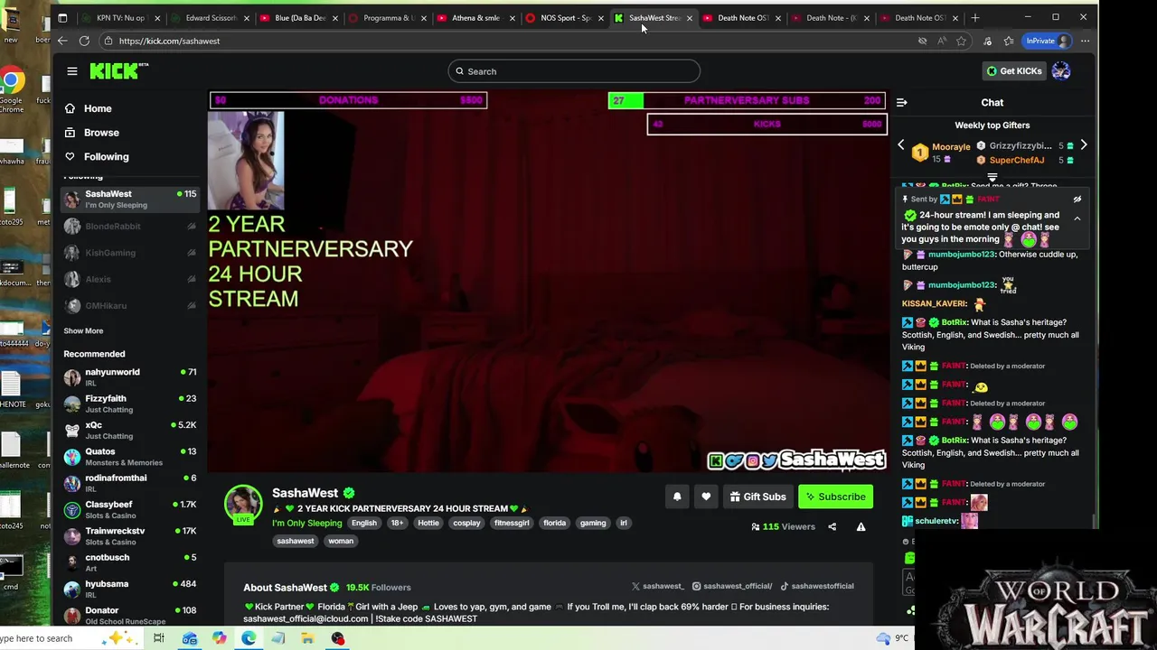Open the sashawest_official Instagram link

(x=732, y=586)
